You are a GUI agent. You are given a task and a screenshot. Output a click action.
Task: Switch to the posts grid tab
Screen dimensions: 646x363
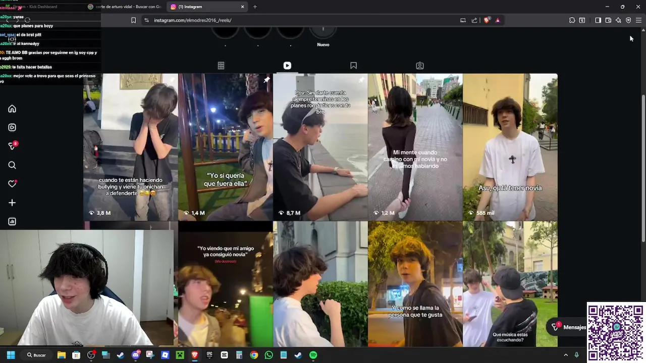coord(221,66)
